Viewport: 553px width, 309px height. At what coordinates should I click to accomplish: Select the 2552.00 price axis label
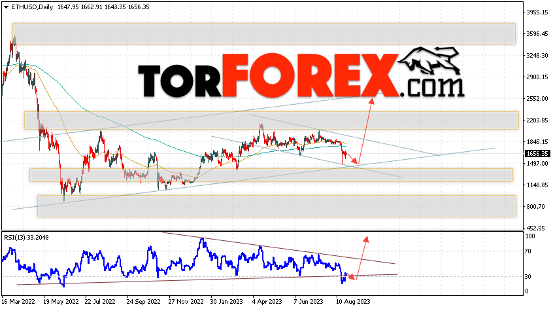[537, 99]
